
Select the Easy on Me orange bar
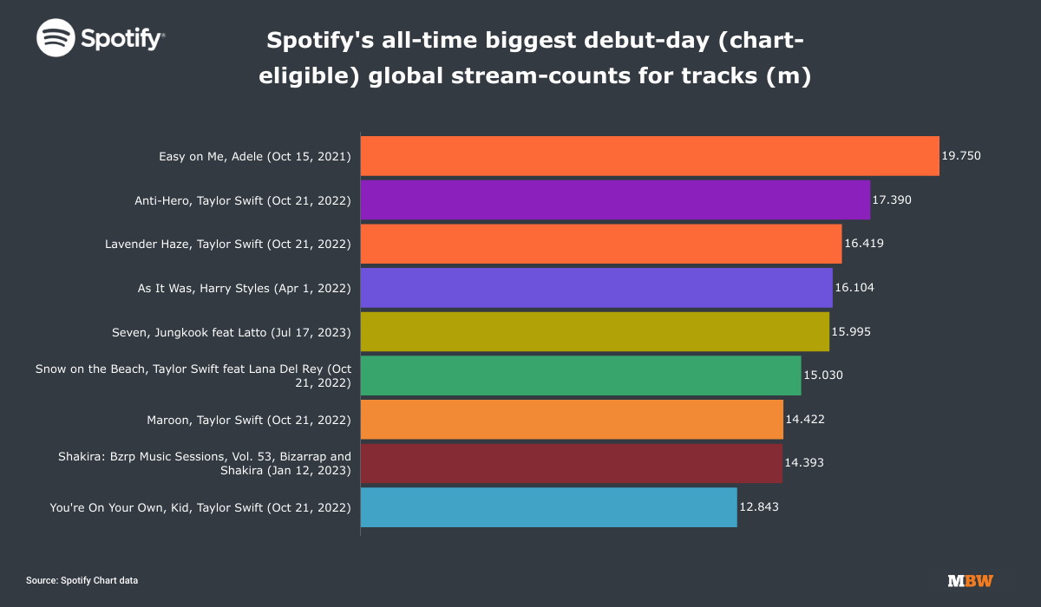click(650, 156)
